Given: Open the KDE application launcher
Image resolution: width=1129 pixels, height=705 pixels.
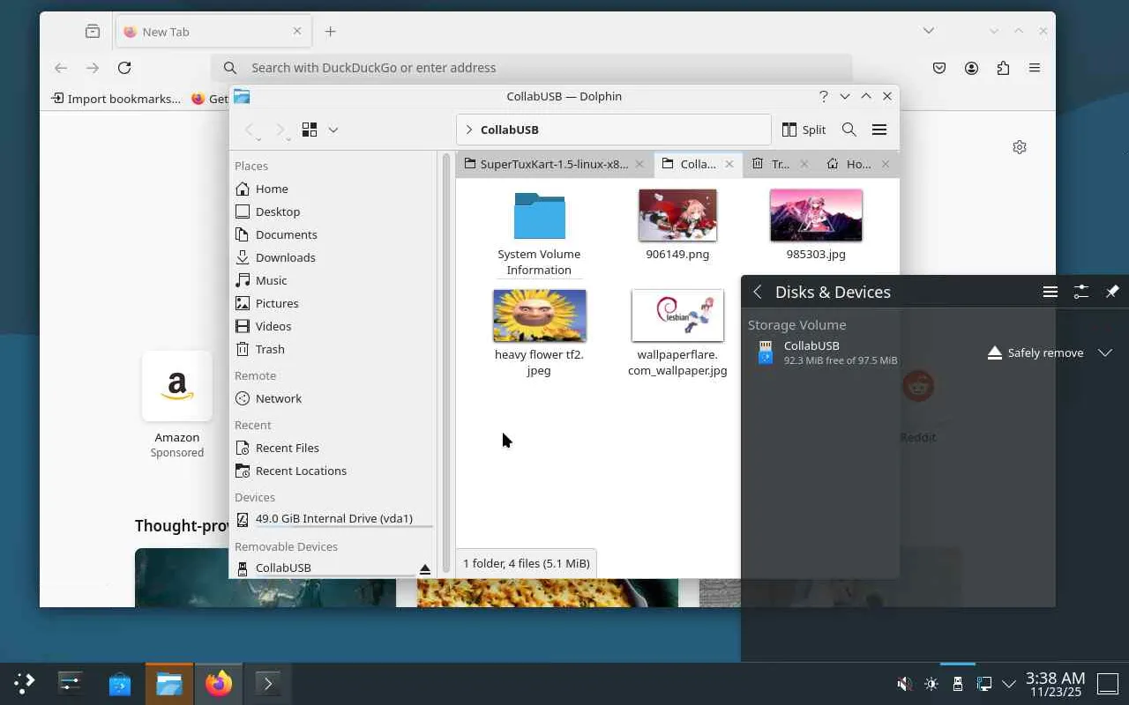Looking at the screenshot, I should coord(24,683).
